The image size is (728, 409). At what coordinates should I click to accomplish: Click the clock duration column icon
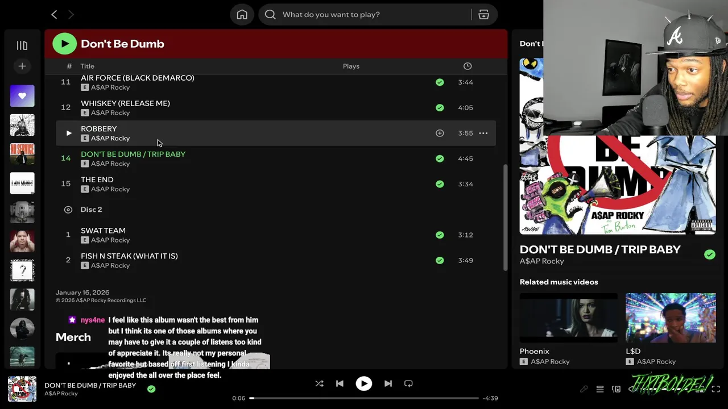click(468, 66)
